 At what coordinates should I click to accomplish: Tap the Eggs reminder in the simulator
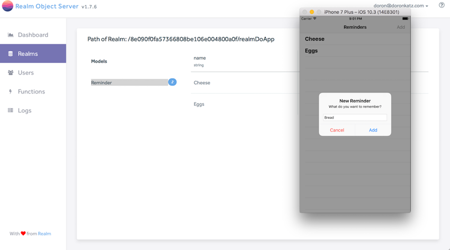pyautogui.click(x=355, y=51)
